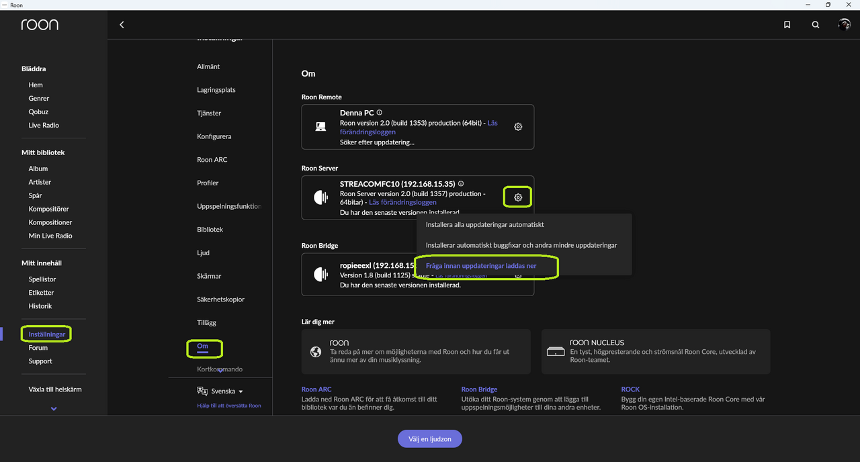This screenshot has height=462, width=860.
Task: Open search with the magnifier icon
Action: [x=816, y=25]
